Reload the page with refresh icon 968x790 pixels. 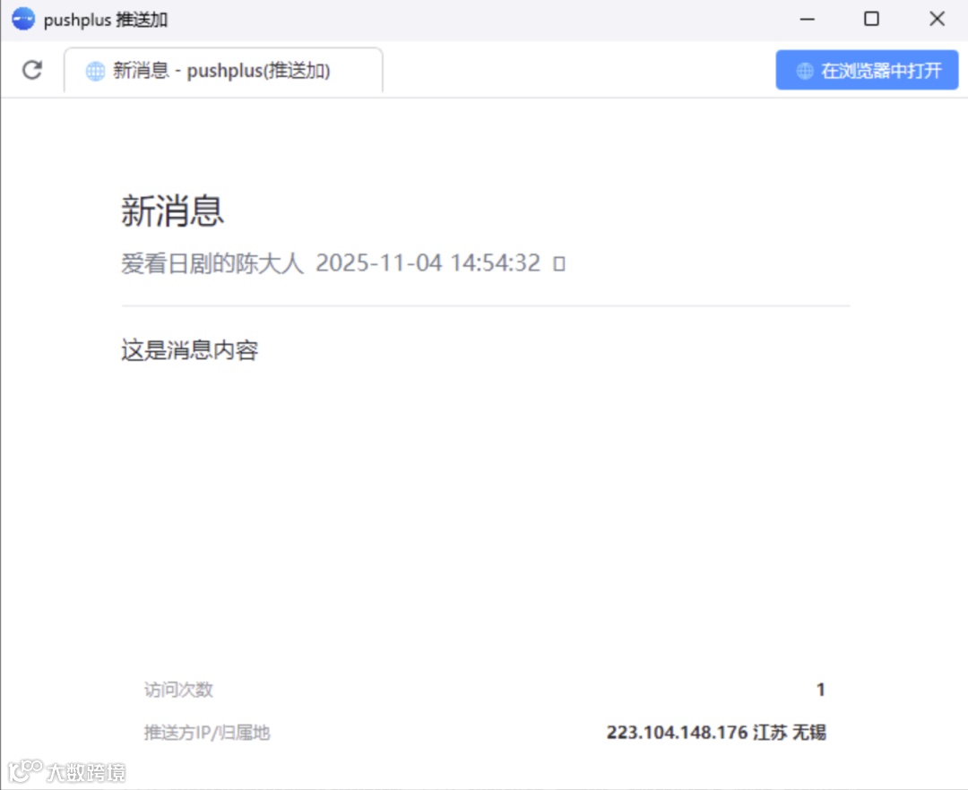tap(32, 70)
